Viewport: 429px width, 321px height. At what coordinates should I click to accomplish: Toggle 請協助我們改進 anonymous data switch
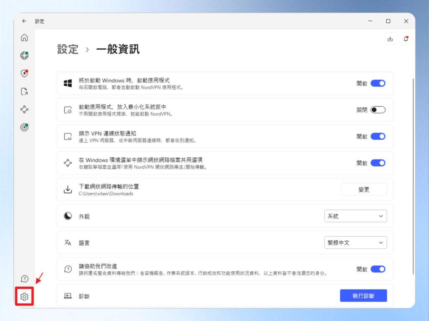pyautogui.click(x=378, y=269)
